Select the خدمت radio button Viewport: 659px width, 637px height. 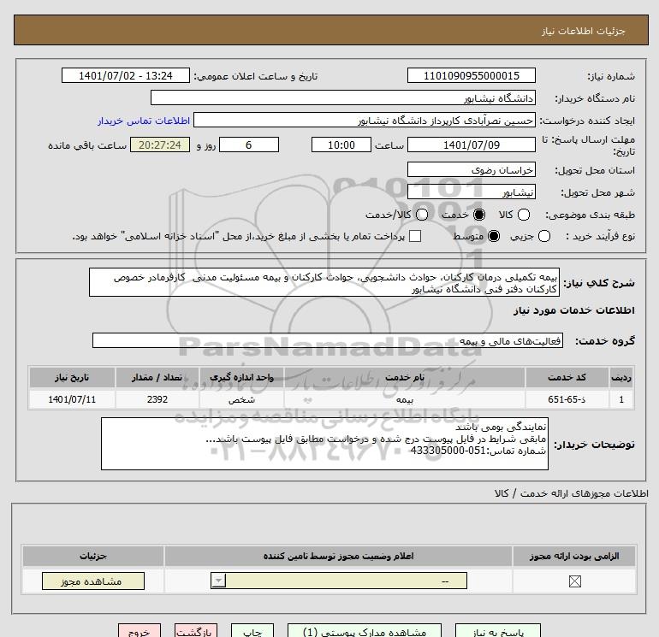[x=479, y=215]
